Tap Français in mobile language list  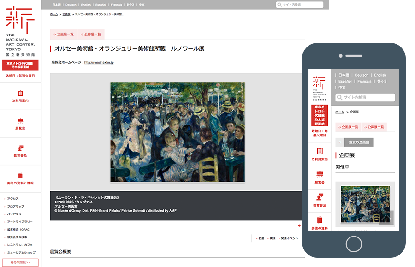tap(364, 82)
